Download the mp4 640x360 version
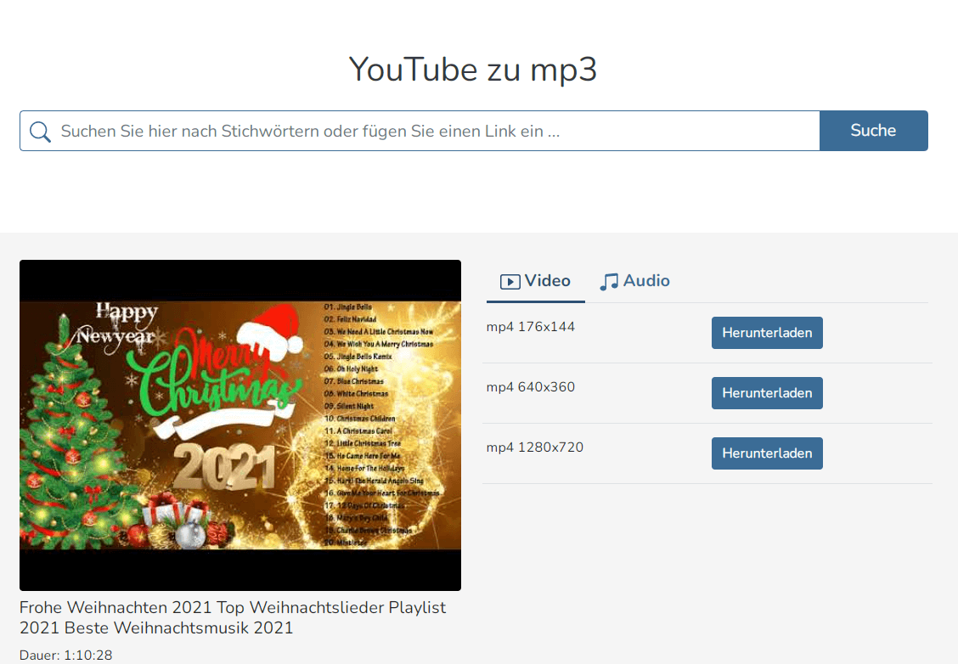 coord(766,392)
